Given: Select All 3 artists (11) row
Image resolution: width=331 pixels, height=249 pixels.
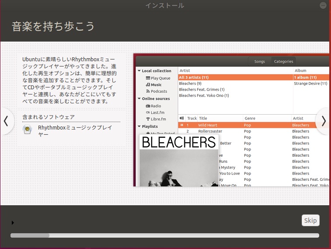Looking at the screenshot, I should (235, 77).
